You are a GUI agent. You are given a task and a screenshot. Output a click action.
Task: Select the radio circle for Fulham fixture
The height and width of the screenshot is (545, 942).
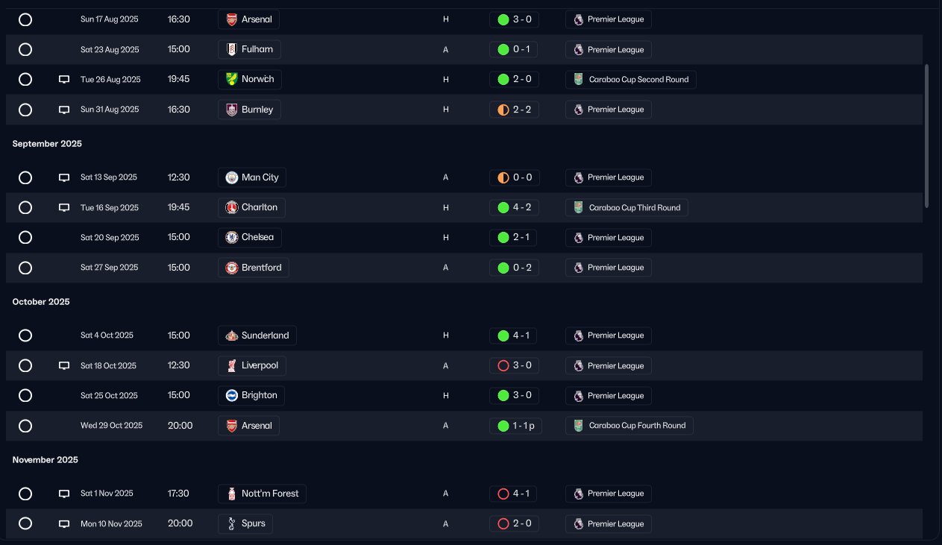[x=25, y=50]
